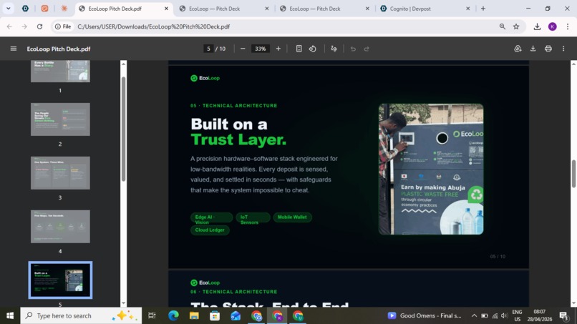
Task: Click the Cloud Ledger tag on slide
Action: [210, 230]
